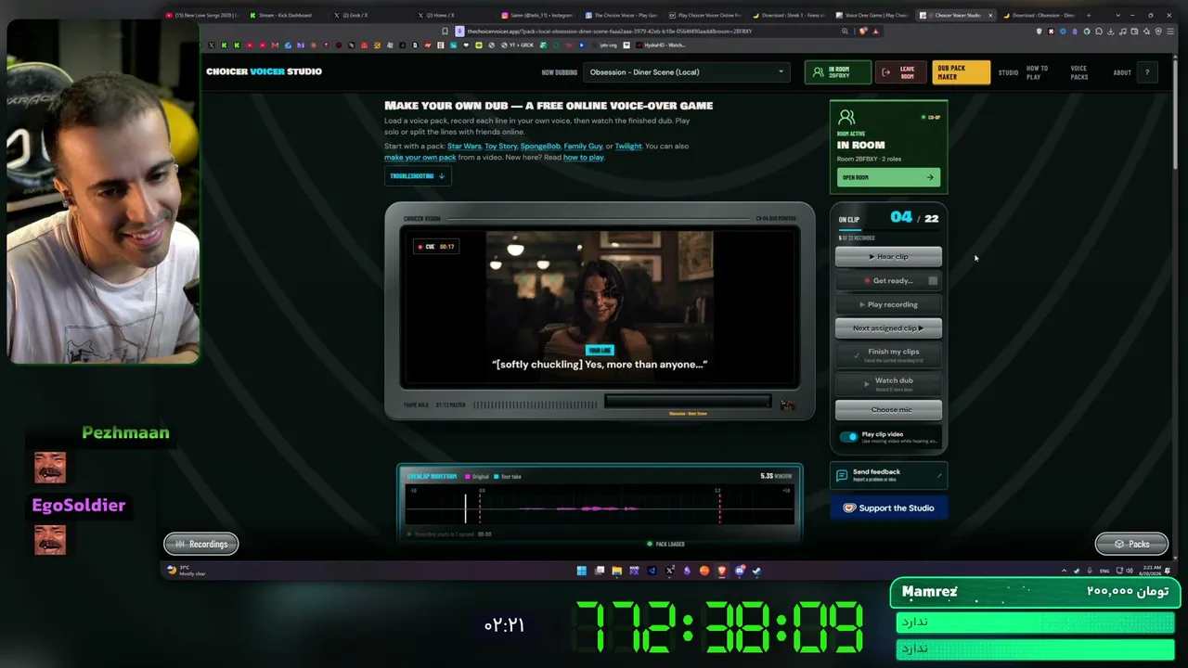Open the Choose mic selector

pyautogui.click(x=888, y=409)
